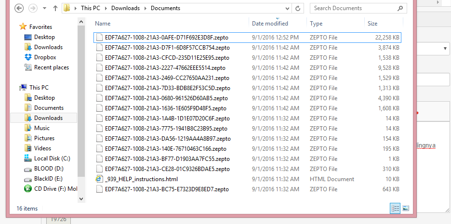
Task: Go up one folder level
Action: pos(55,8)
